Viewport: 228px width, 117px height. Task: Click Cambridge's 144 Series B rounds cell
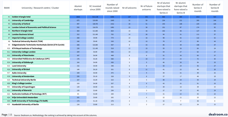coord(215,20)
